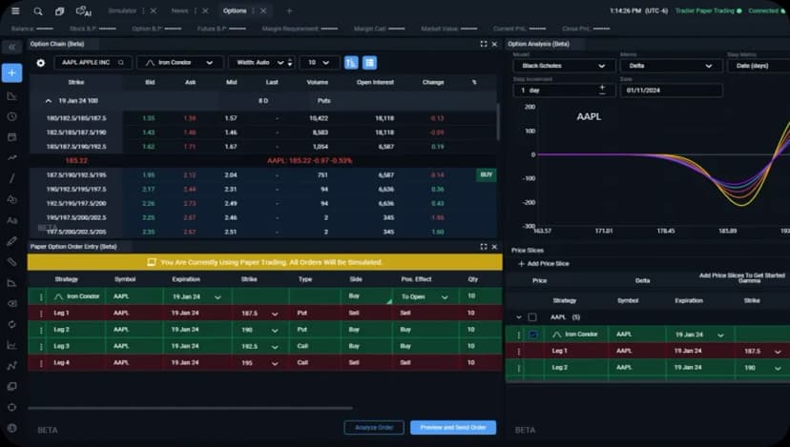Image resolution: width=790 pixels, height=447 pixels.
Task: Open Iron Condor row menu in Option Analysis
Action: [519, 335]
